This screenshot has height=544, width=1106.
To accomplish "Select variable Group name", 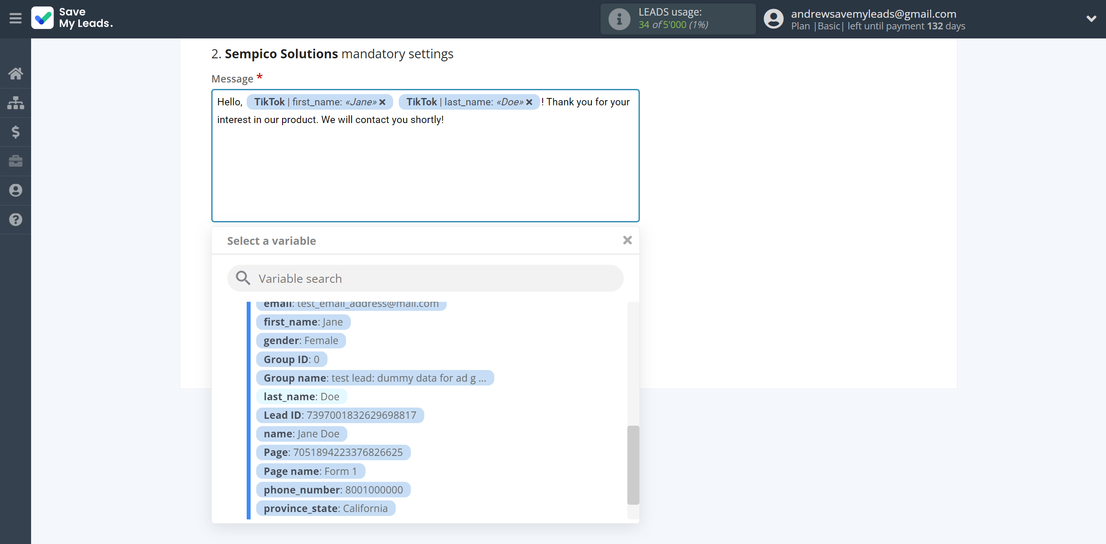I will (x=375, y=378).
